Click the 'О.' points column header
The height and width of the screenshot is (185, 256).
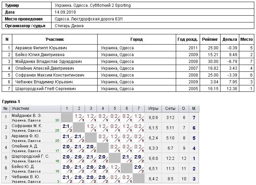184,108
